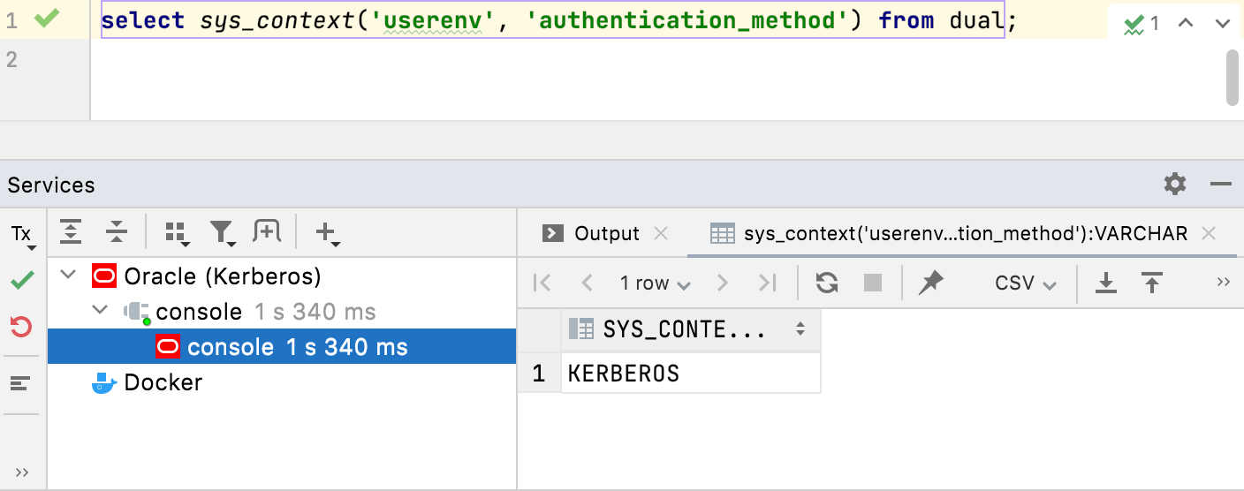Open the Tx transaction mode dropdown
The width and height of the screenshot is (1244, 491).
point(22,234)
